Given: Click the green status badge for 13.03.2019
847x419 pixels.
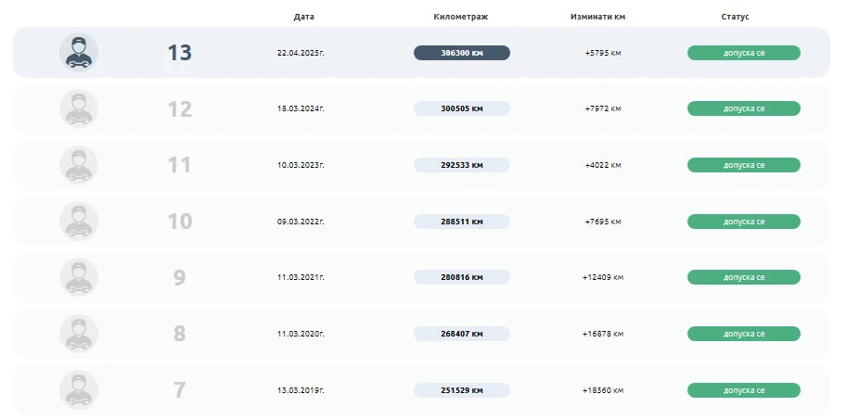Looking at the screenshot, I should click(743, 390).
